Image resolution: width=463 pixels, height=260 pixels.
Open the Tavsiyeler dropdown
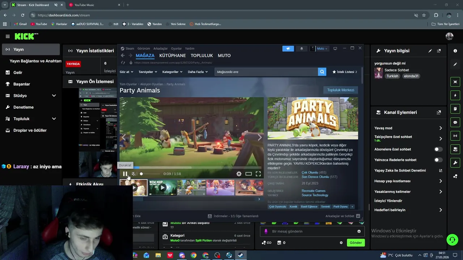click(x=148, y=72)
